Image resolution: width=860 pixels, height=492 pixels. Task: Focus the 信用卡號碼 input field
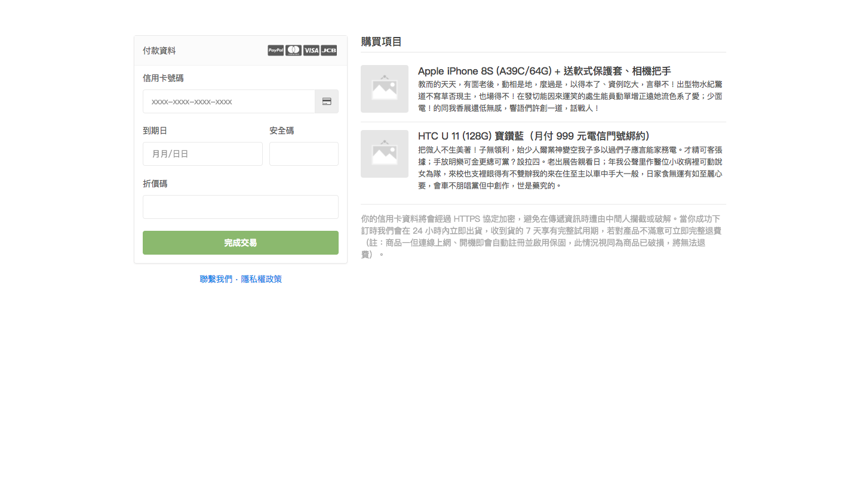[x=229, y=101]
